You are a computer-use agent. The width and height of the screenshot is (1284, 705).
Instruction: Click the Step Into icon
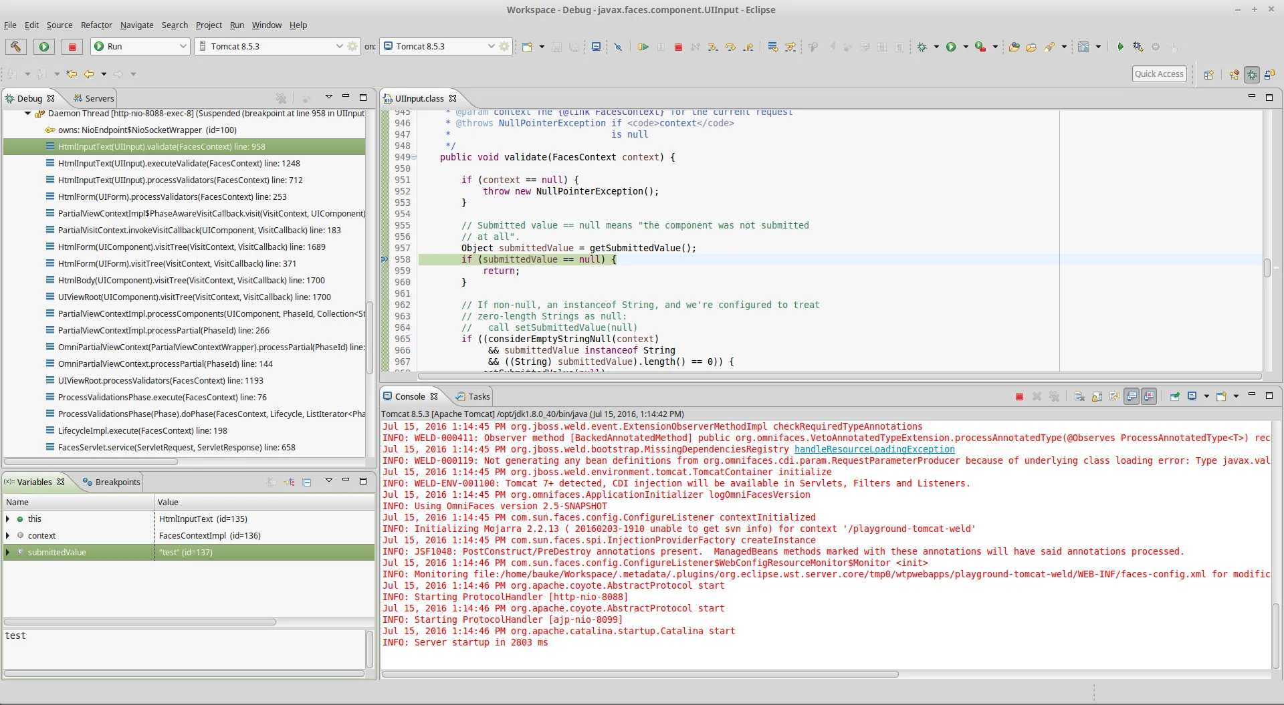click(713, 47)
